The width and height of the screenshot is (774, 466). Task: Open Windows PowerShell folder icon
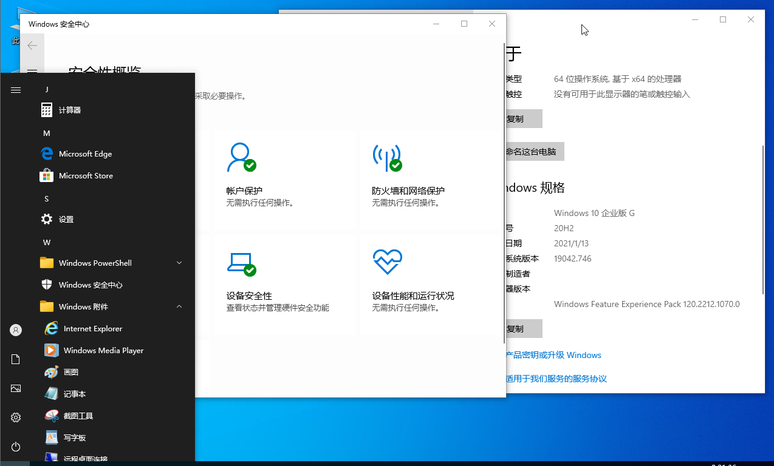click(x=47, y=263)
